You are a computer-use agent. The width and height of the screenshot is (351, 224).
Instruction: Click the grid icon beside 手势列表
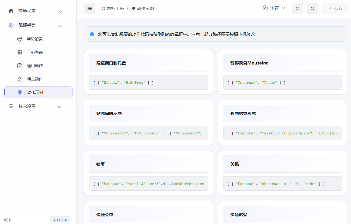tap(20, 52)
